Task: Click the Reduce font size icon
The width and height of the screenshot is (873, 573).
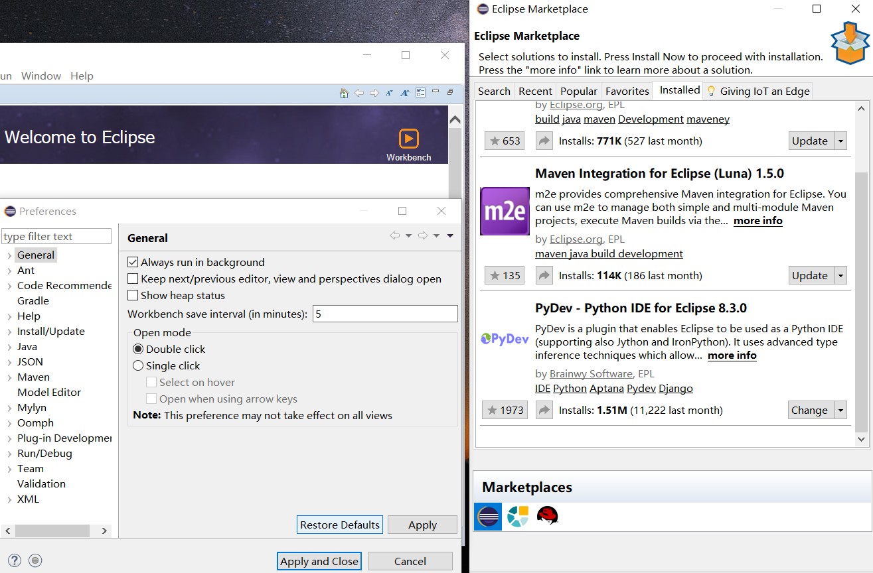Action: point(389,94)
